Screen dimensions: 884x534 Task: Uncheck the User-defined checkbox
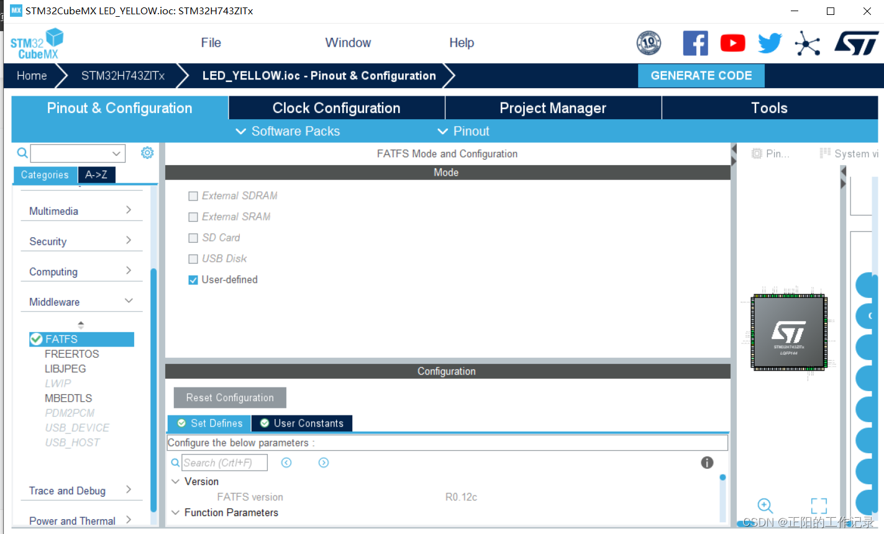click(193, 280)
